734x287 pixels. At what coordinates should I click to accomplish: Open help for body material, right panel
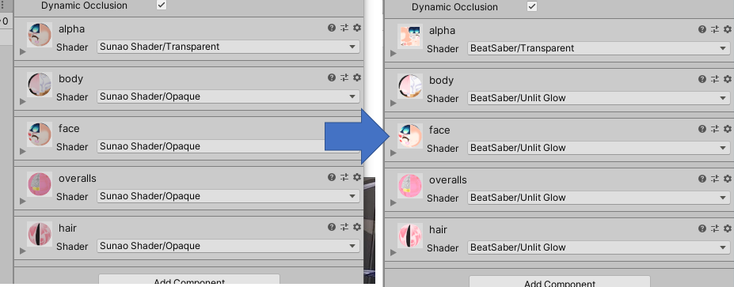pyautogui.click(x=702, y=80)
